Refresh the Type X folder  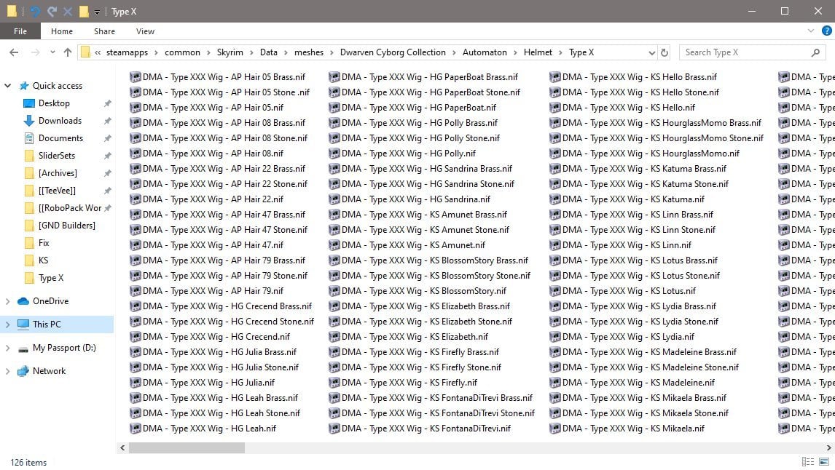tap(664, 52)
